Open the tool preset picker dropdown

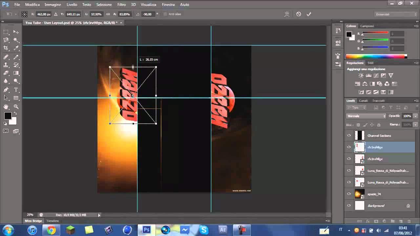click(x=11, y=14)
